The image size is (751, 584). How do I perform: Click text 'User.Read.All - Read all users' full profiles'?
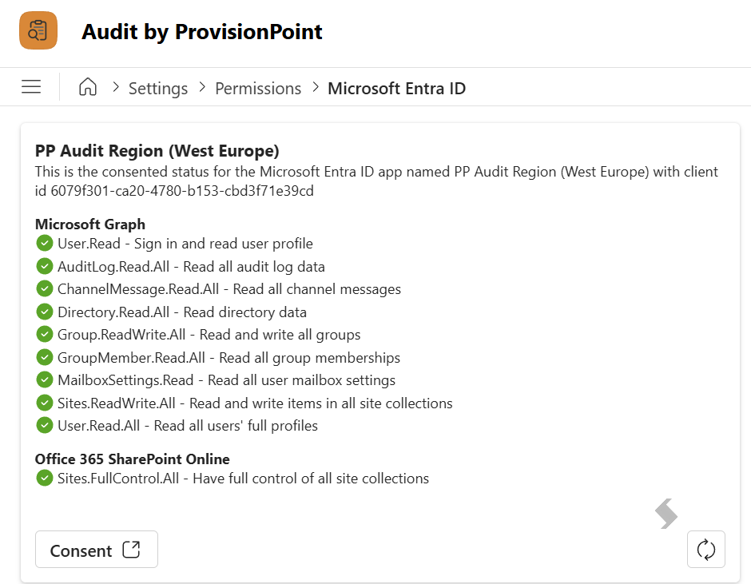187,426
